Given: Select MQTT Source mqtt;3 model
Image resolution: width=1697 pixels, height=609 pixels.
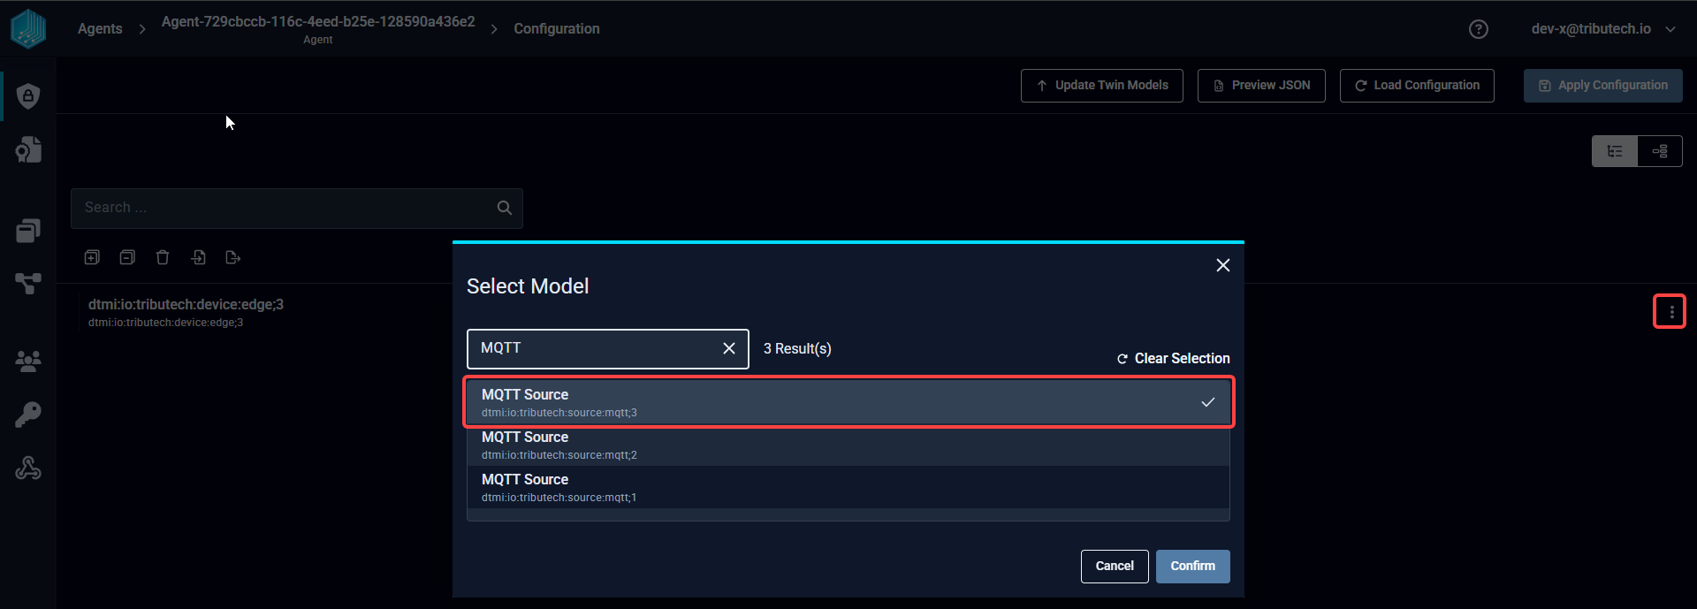Looking at the screenshot, I should (848, 402).
